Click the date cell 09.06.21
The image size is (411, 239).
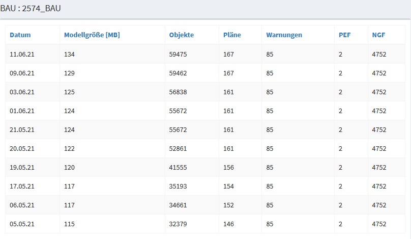(x=22, y=73)
